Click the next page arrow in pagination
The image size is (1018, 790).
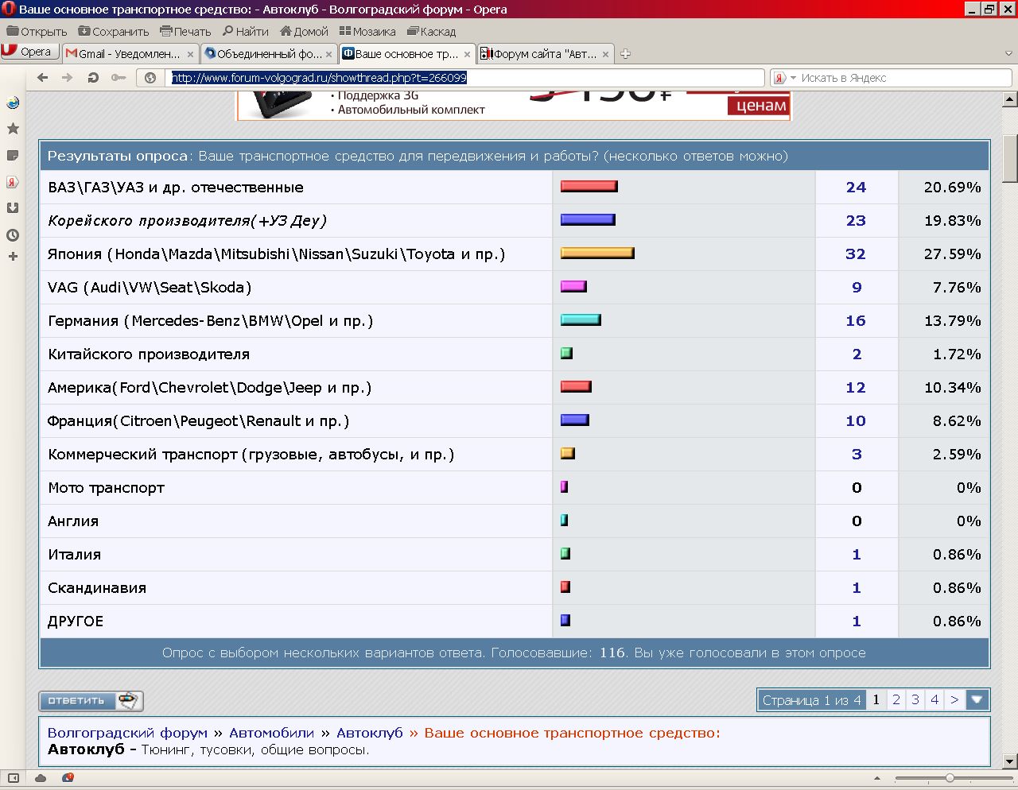(954, 700)
